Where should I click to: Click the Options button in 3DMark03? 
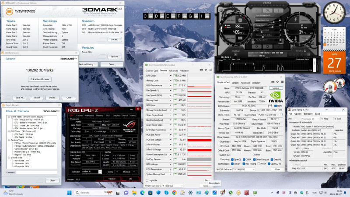click(115, 56)
